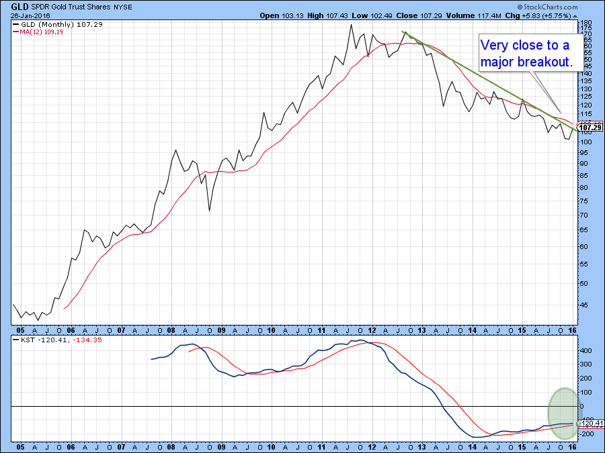Image resolution: width=605 pixels, height=453 pixels.
Task: Click the High 107.43 value
Action: [x=327, y=16]
